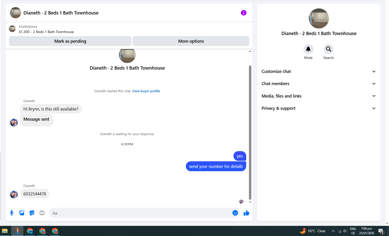389x236 pixels.
Task: Expand Media, files and links section
Action: click(319, 96)
